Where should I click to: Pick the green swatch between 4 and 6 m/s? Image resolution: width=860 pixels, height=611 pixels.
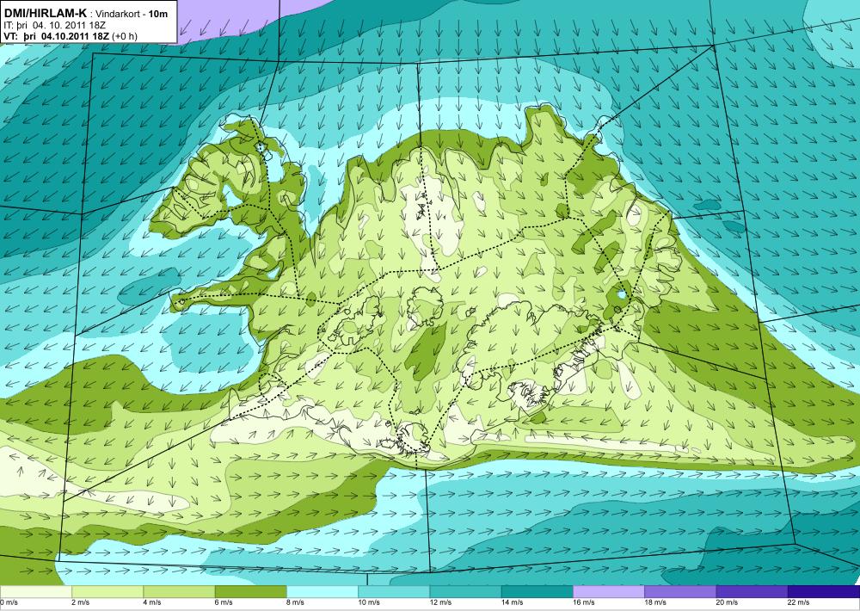point(180,592)
